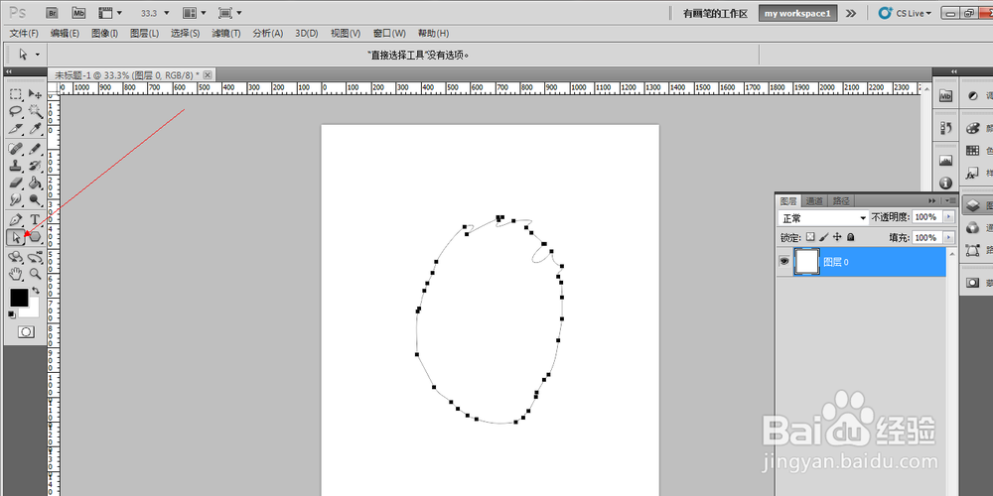Switch to the 路径 tab
Image resolution: width=993 pixels, height=496 pixels.
coord(841,201)
